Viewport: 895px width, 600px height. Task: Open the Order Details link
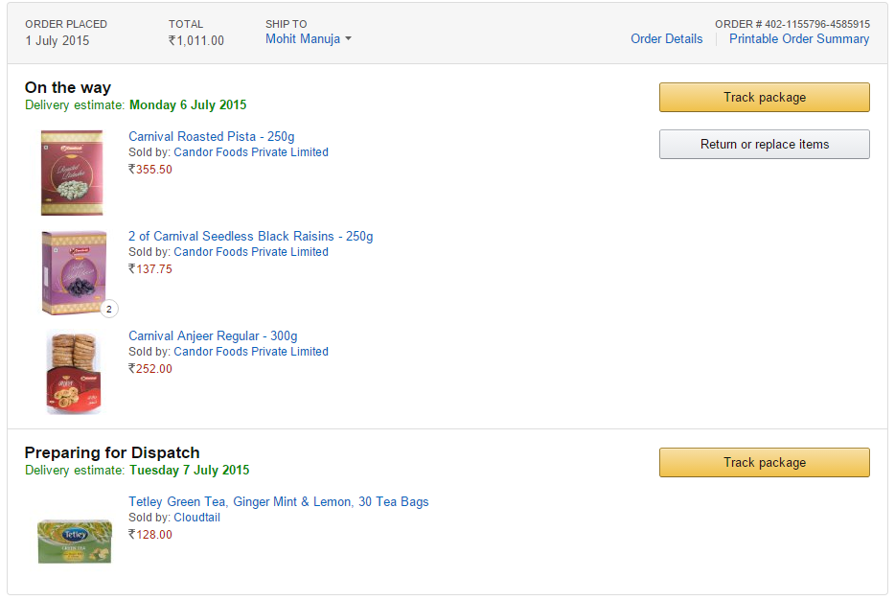[x=666, y=39]
